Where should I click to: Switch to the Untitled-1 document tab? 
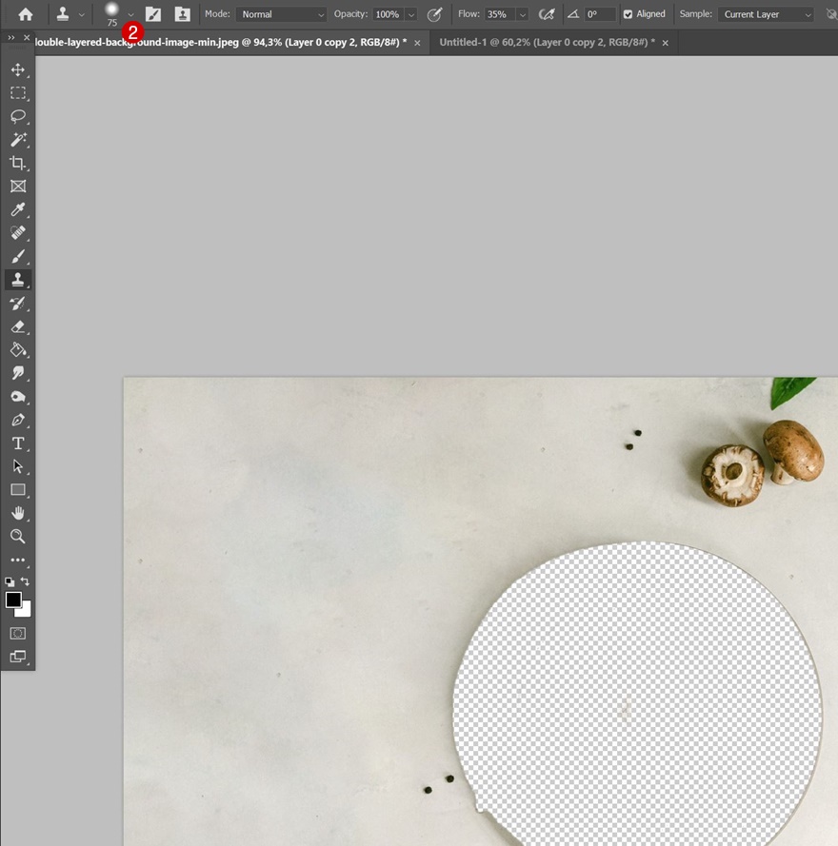click(546, 43)
